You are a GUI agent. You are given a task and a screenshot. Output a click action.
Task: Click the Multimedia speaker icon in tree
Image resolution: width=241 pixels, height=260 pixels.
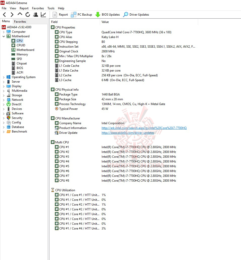point(9,90)
